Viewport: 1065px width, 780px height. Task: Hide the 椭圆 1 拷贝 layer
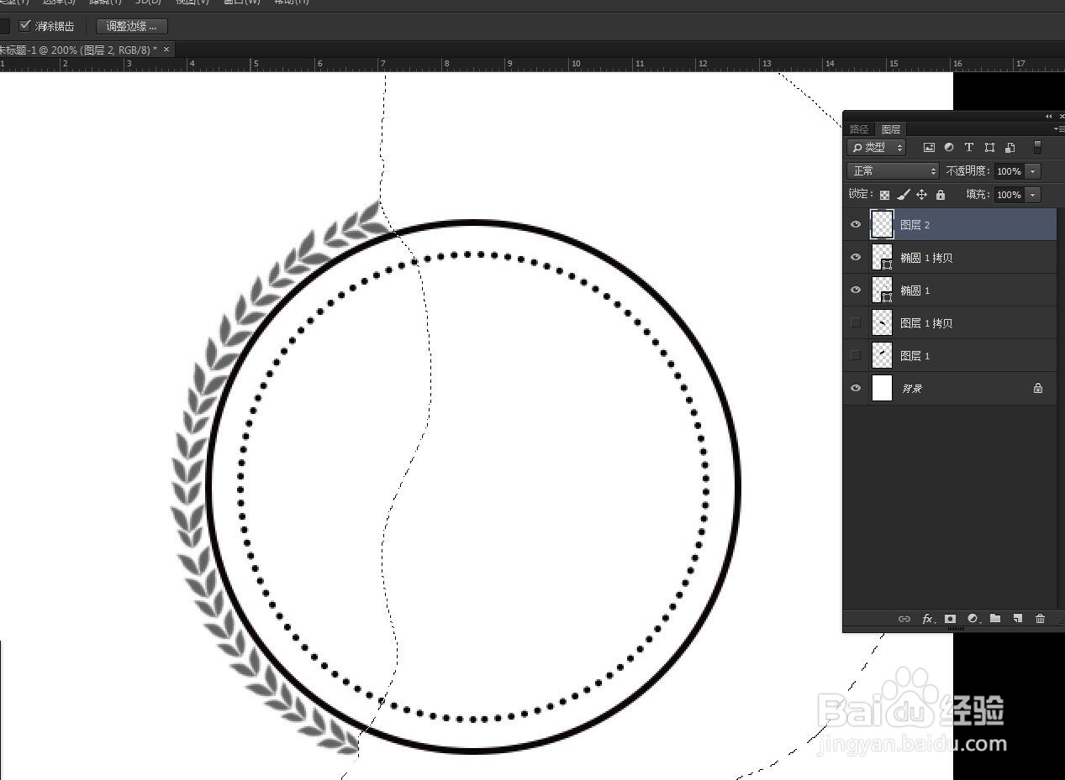click(x=856, y=258)
